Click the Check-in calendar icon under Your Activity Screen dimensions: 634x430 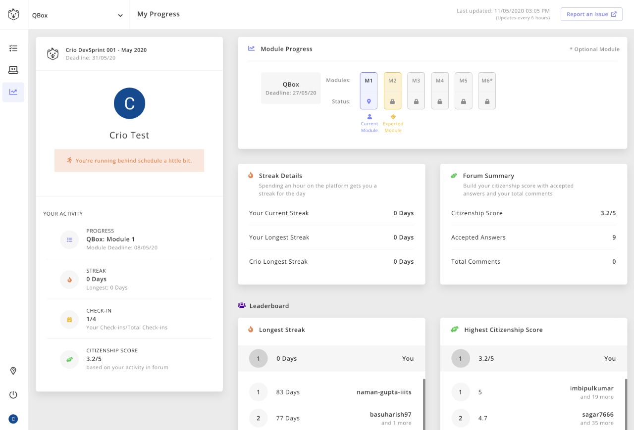pos(69,320)
